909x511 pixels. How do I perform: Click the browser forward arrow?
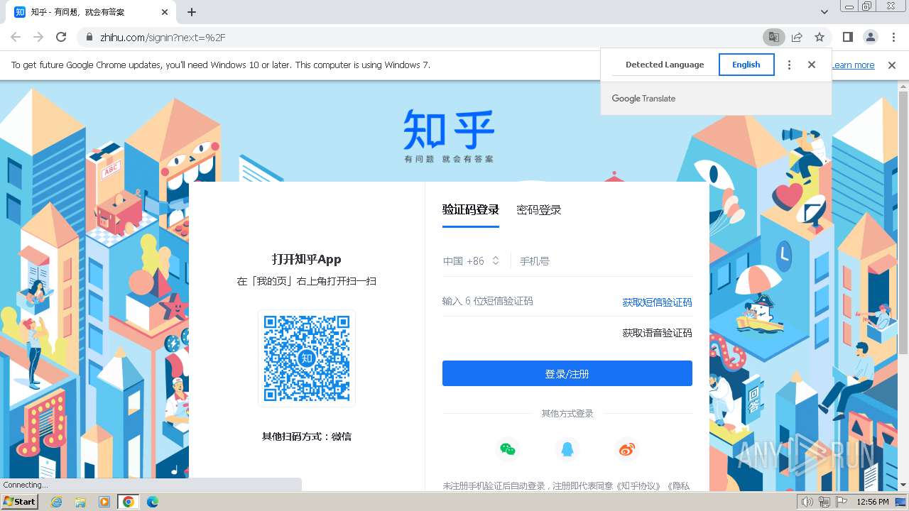click(38, 37)
